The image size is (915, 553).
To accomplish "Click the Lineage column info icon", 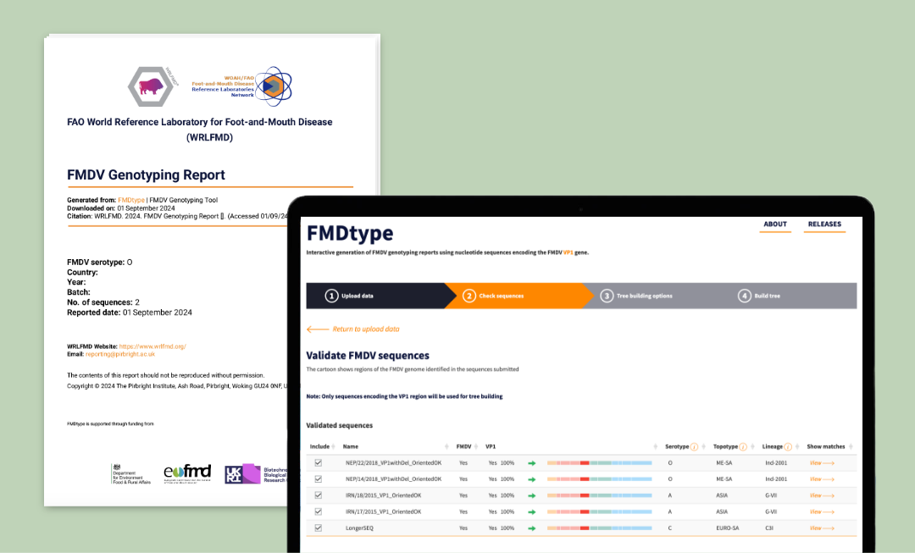I will point(788,447).
